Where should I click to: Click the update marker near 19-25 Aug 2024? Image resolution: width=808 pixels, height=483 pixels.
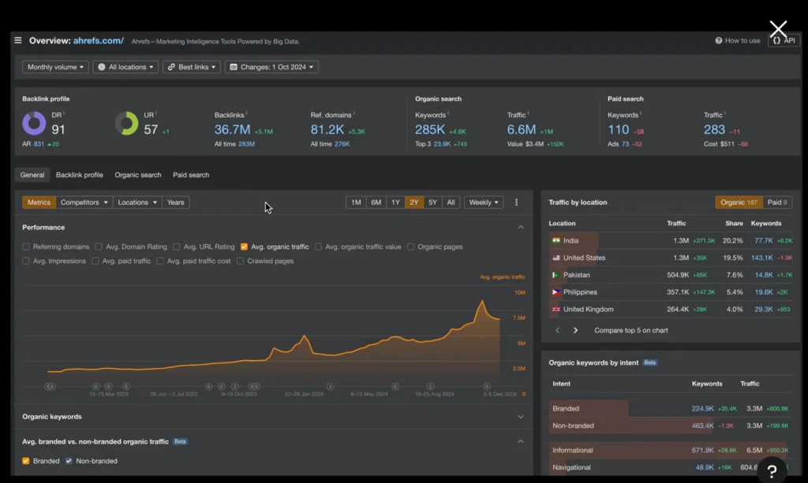tap(430, 386)
